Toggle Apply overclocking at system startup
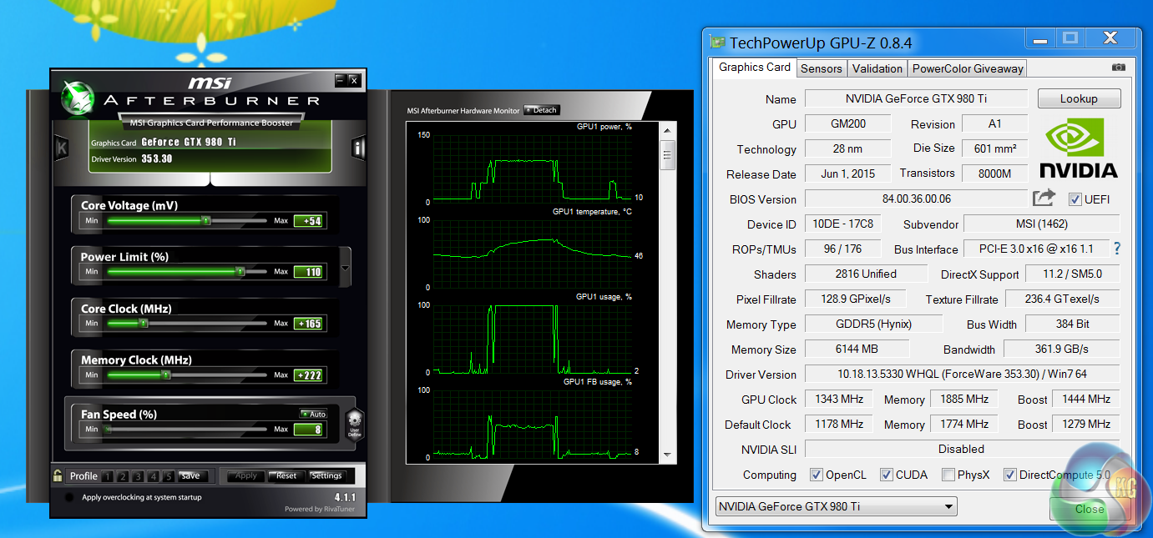Image resolution: width=1153 pixels, height=538 pixels. click(x=68, y=497)
